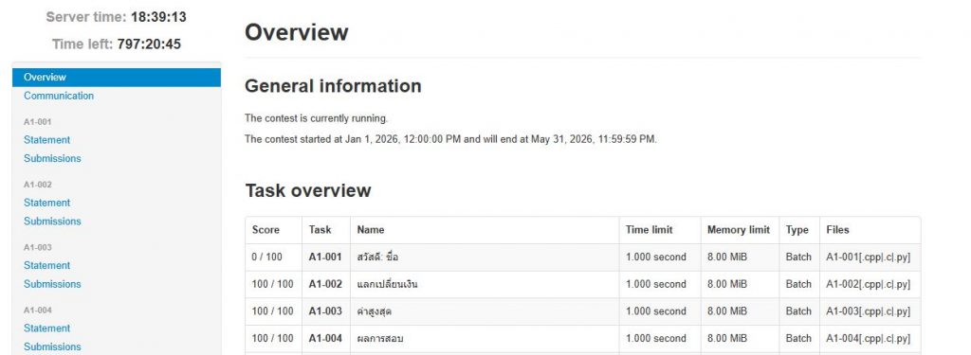Open the Statement link under A1-002
The height and width of the screenshot is (355, 971).
[47, 203]
